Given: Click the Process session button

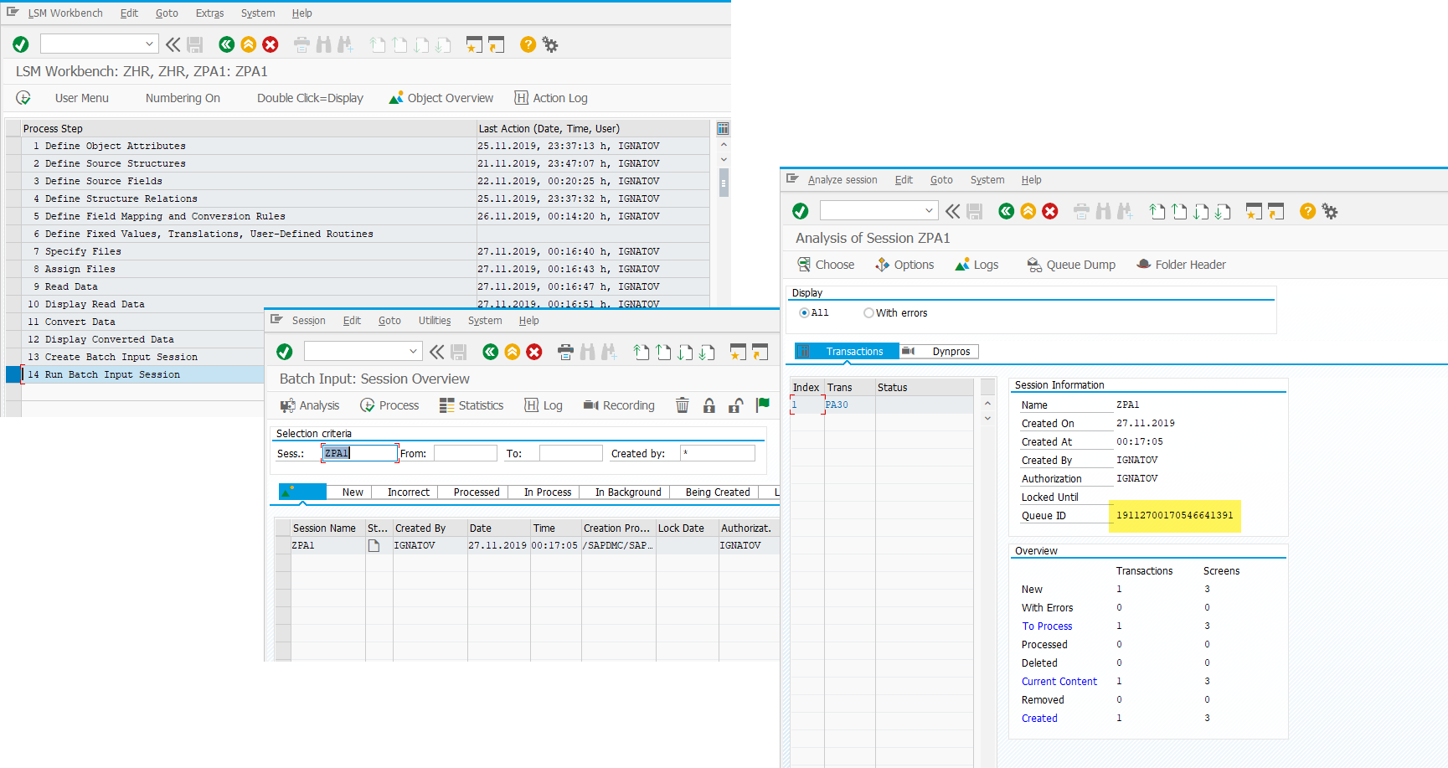Looking at the screenshot, I should point(389,405).
